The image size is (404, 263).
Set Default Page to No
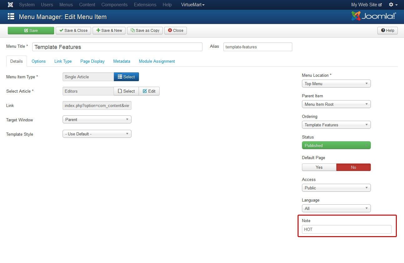click(x=353, y=167)
